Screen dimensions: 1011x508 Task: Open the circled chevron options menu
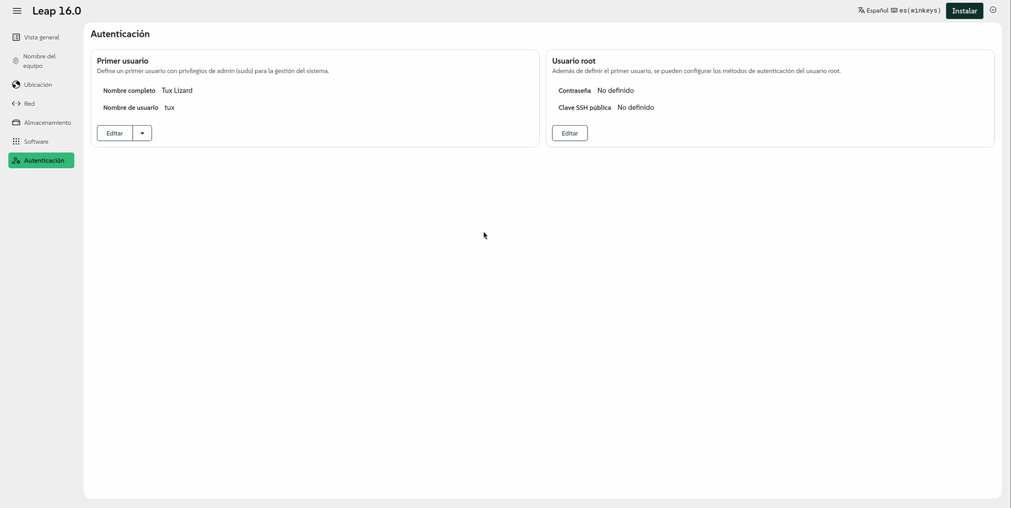(993, 10)
